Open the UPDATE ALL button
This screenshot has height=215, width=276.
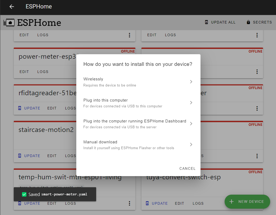220,22
